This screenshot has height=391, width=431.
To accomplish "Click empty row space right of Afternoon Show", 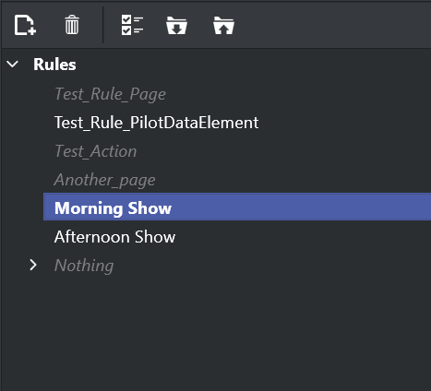I will pos(303,237).
